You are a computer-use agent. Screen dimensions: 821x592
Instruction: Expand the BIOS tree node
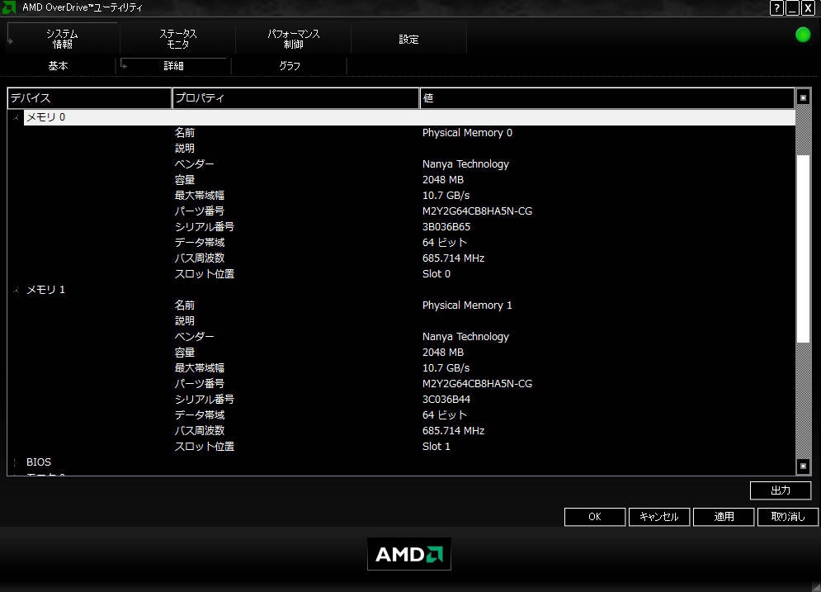tap(16, 462)
